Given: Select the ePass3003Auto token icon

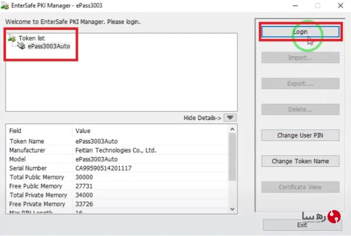Looking at the screenshot, I should pos(22,46).
